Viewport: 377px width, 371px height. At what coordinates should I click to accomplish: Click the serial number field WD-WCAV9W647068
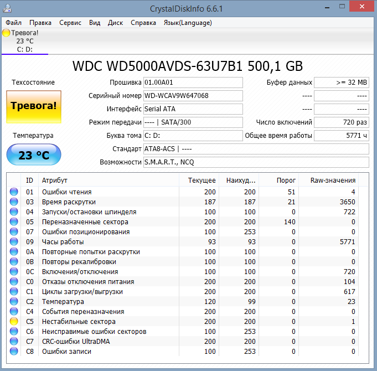193,96
